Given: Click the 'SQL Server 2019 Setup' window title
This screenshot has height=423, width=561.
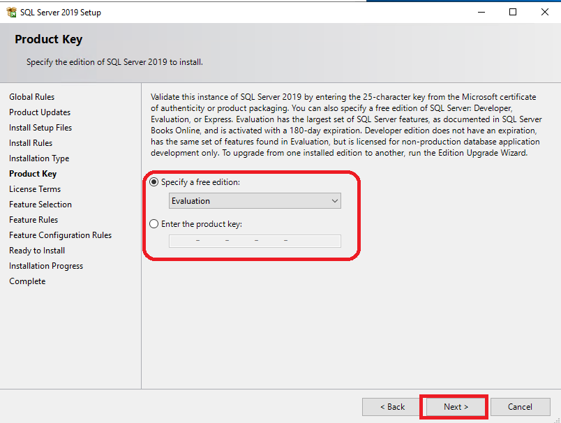Looking at the screenshot, I should tap(61, 13).
